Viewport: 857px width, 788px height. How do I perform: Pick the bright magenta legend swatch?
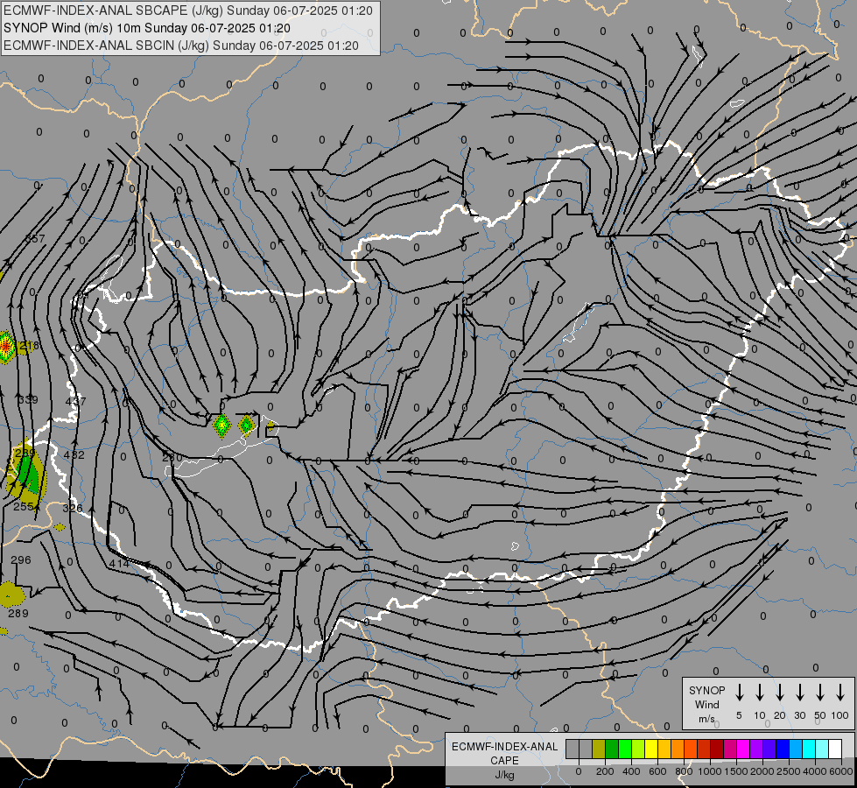[x=743, y=749]
